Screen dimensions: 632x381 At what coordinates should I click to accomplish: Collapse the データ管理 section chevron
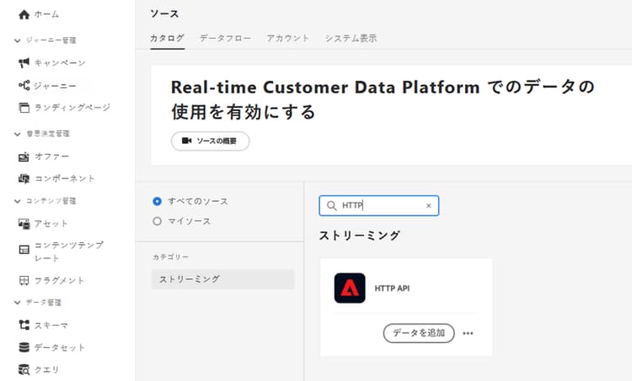[18, 302]
